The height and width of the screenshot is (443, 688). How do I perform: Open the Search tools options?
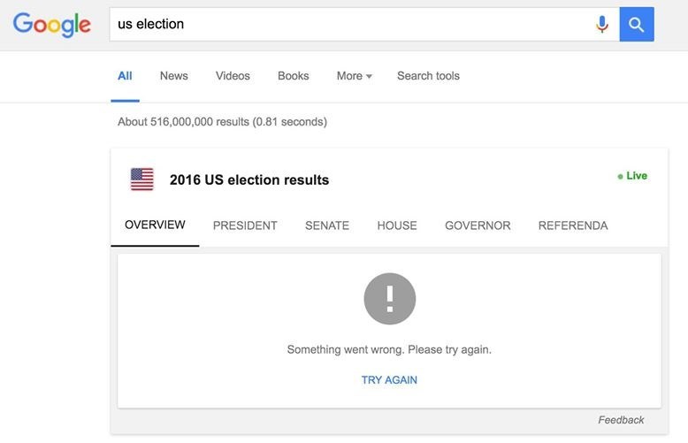coord(428,76)
